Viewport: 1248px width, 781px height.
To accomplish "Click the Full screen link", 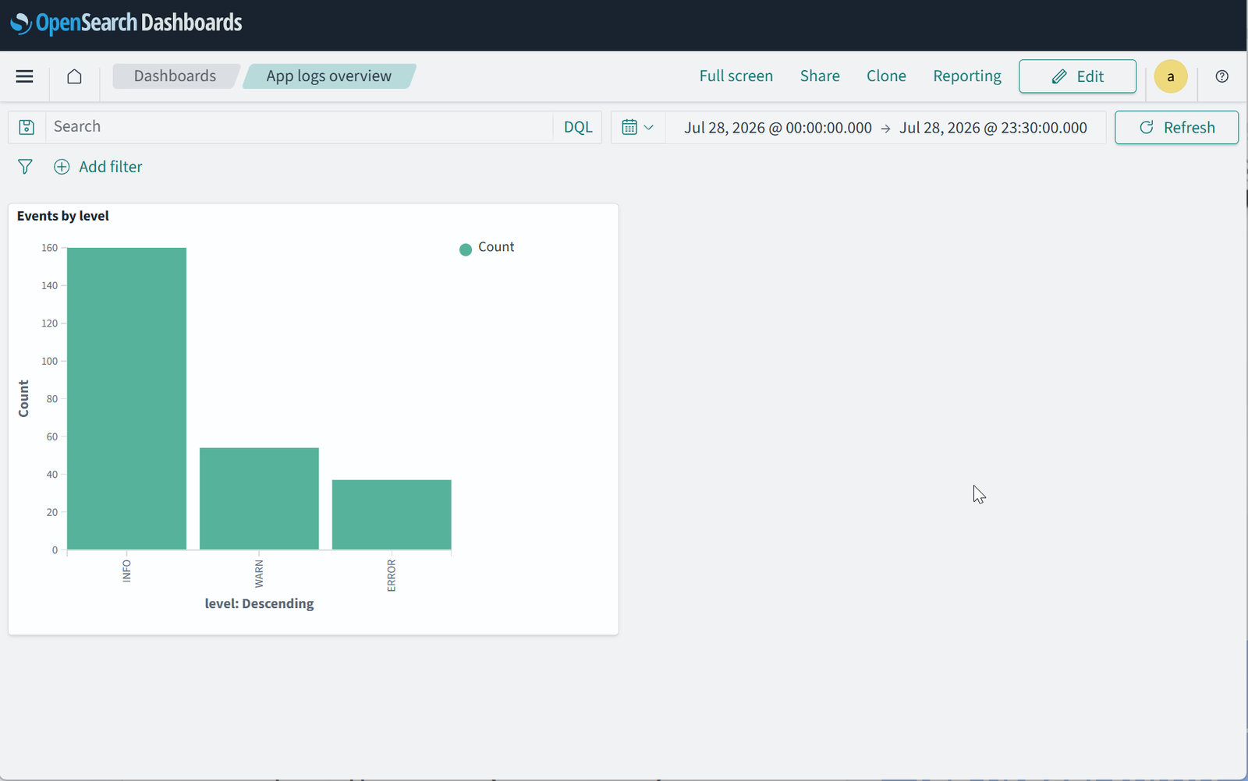I will pos(736,76).
